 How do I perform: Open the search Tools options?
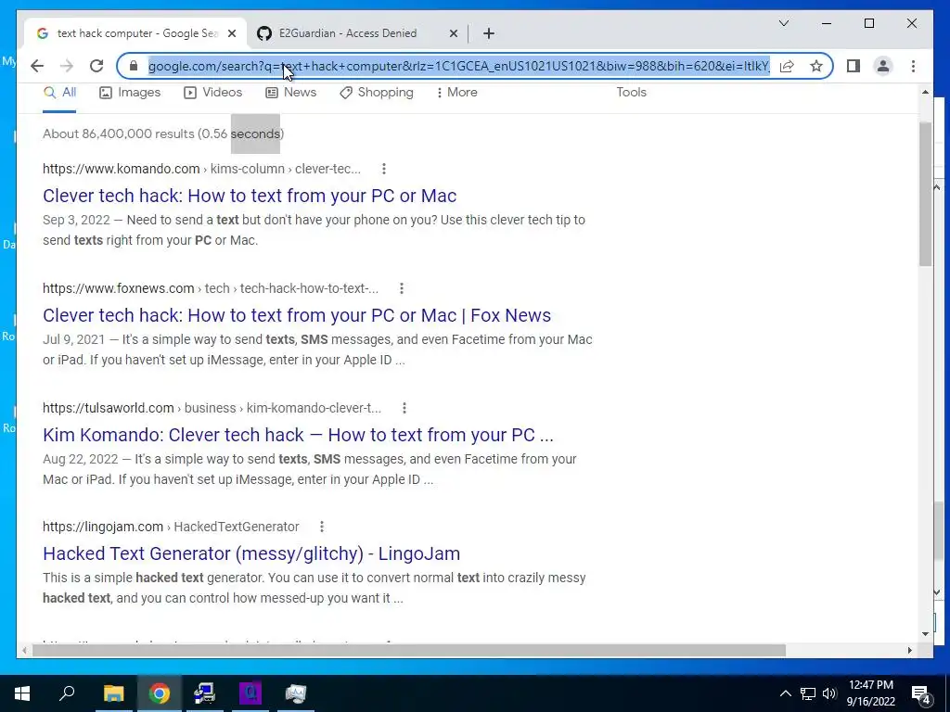(x=631, y=92)
